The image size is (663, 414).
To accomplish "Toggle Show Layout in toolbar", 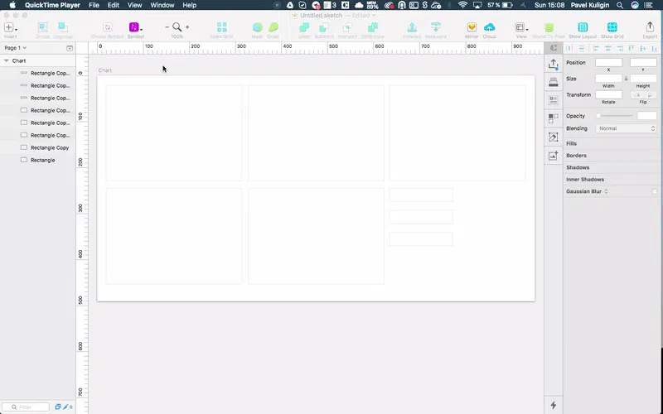I will point(583,27).
